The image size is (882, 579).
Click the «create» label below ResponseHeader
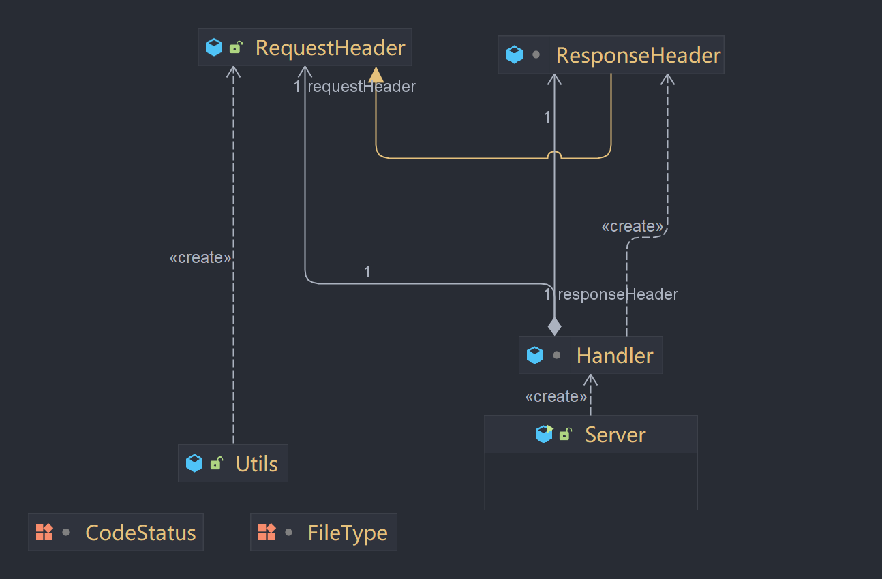click(x=633, y=226)
